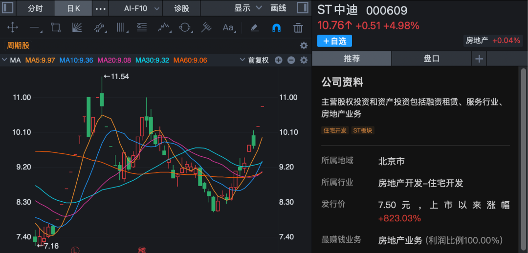Delete all drawings with trash icon
528x253 pixels.
pyautogui.click(x=298, y=27)
